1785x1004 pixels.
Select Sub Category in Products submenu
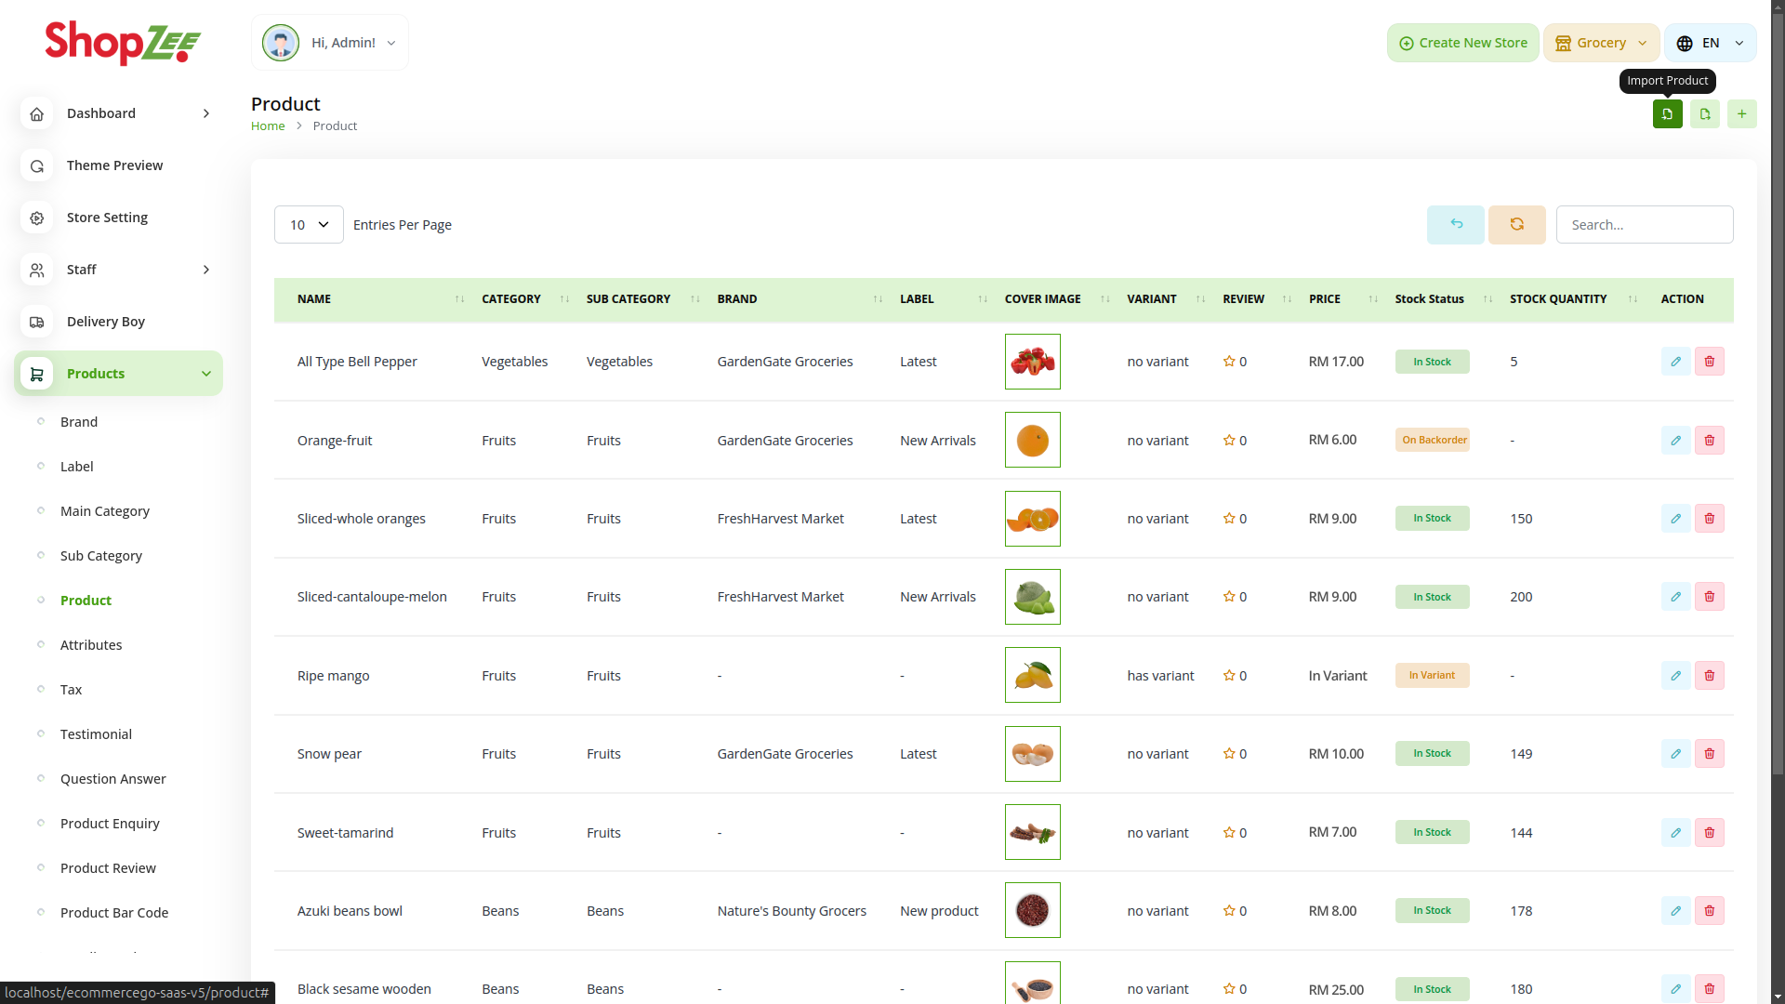(x=101, y=556)
